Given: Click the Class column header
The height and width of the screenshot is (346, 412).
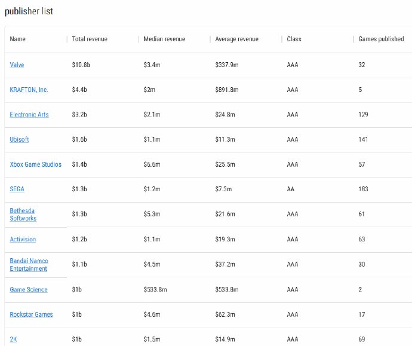Looking at the screenshot, I should [x=294, y=39].
